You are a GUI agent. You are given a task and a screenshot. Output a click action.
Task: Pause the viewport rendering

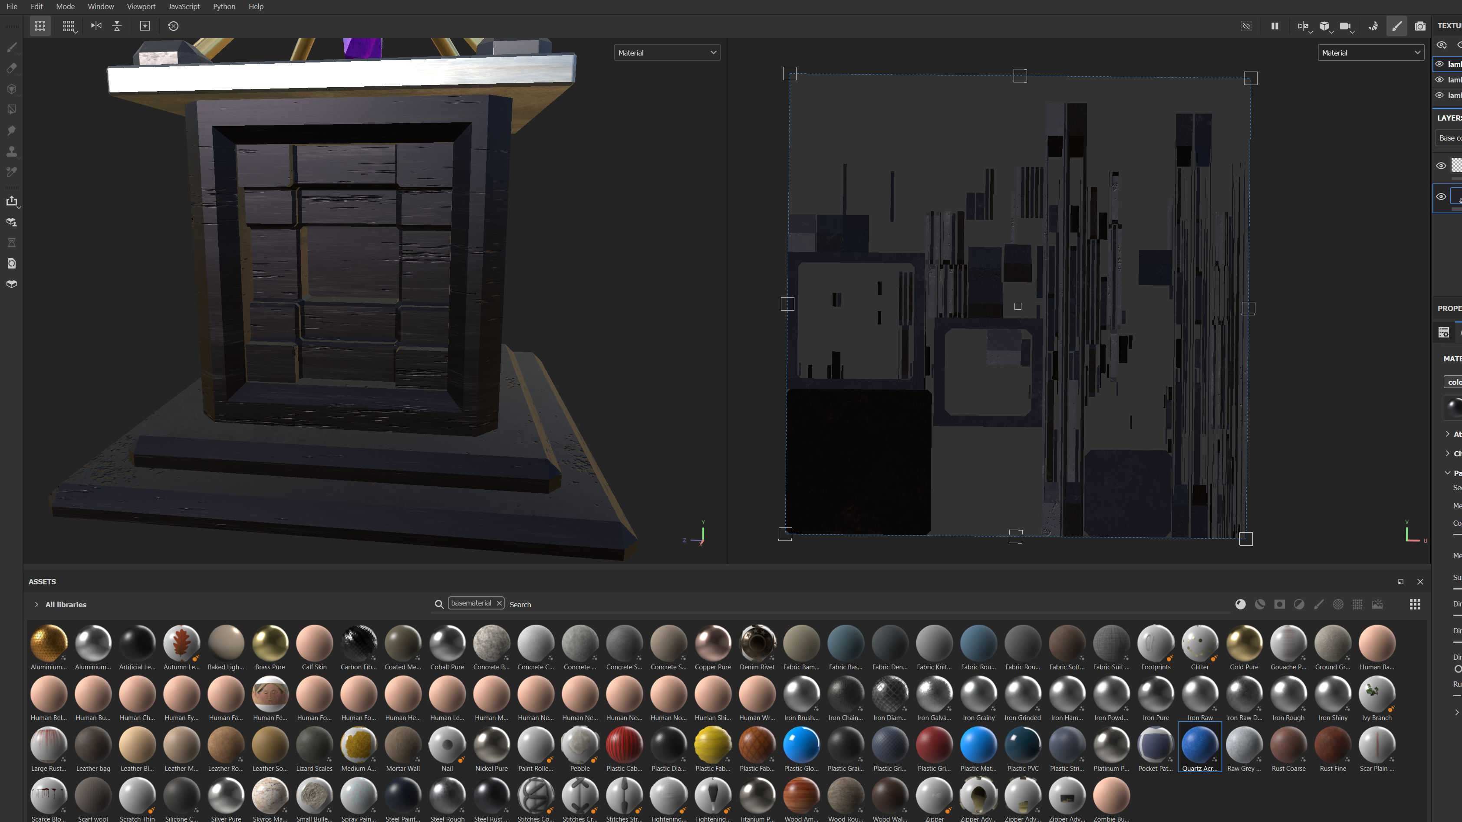(1274, 26)
